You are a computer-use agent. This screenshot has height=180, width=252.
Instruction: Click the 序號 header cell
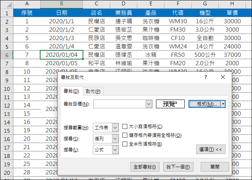click(x=27, y=13)
